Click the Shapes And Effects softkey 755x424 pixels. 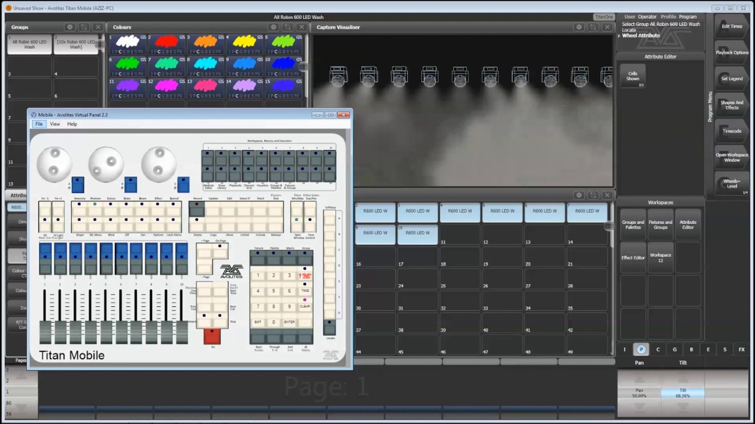tap(732, 105)
